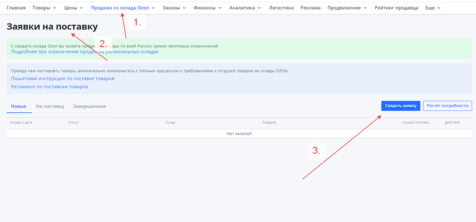Viewport: 476px width, 222px height.
Task: Click the Сумма поставки column header
Action: 416,123
